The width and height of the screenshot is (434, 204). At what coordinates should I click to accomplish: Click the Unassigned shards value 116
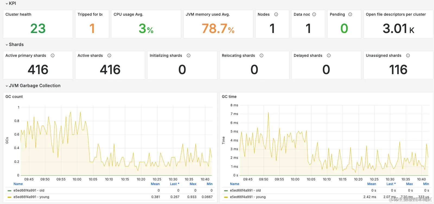click(398, 70)
